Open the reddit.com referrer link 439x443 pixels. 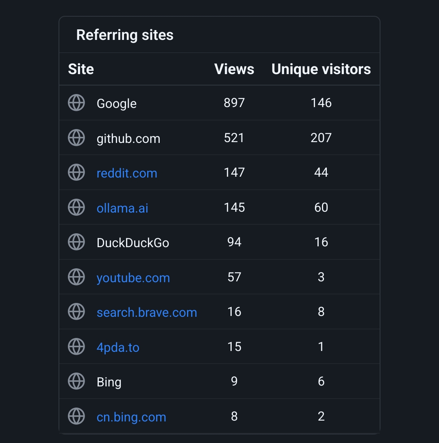coord(127,173)
